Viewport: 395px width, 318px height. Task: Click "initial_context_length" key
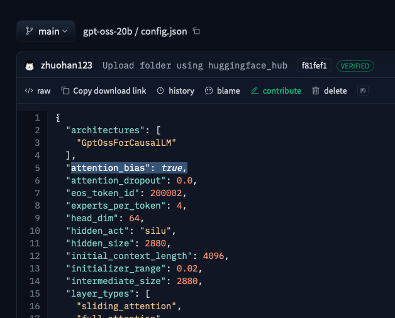(x=129, y=256)
